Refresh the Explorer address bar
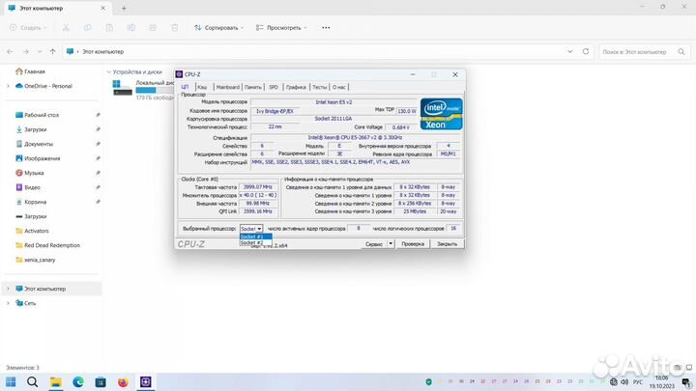Viewport: 696px width, 391px height. pos(586,52)
